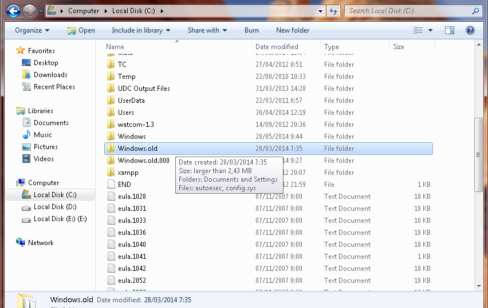The image size is (488, 308).
Task: Expand the arrow after Local Disk (C:) breadcrumb
Action: (x=162, y=11)
